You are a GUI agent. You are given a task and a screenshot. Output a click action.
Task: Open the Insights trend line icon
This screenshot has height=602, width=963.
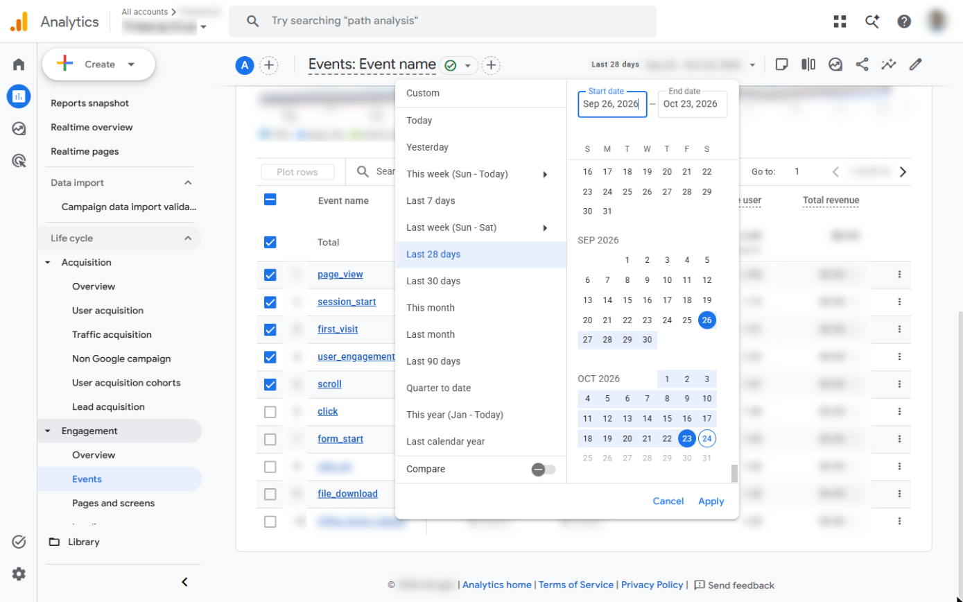[x=889, y=64]
